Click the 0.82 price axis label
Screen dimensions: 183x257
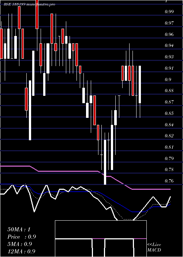pos(169,136)
